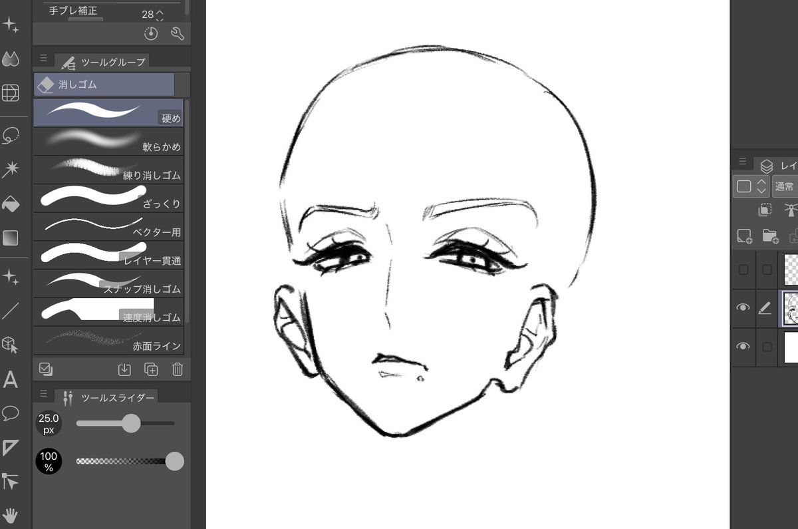The width and height of the screenshot is (798, 529).
Task: Hide the face sketch layer
Action: click(743, 307)
